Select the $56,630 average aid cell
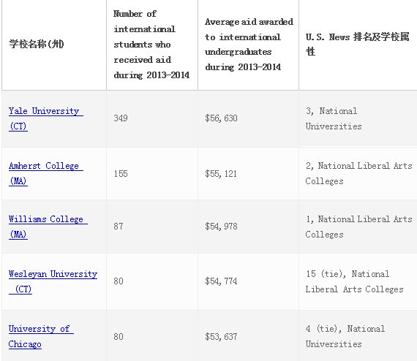Image resolution: width=417 pixels, height=361 pixels. coord(249,118)
